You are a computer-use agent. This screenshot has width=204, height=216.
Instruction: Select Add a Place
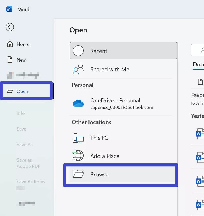[123, 156]
